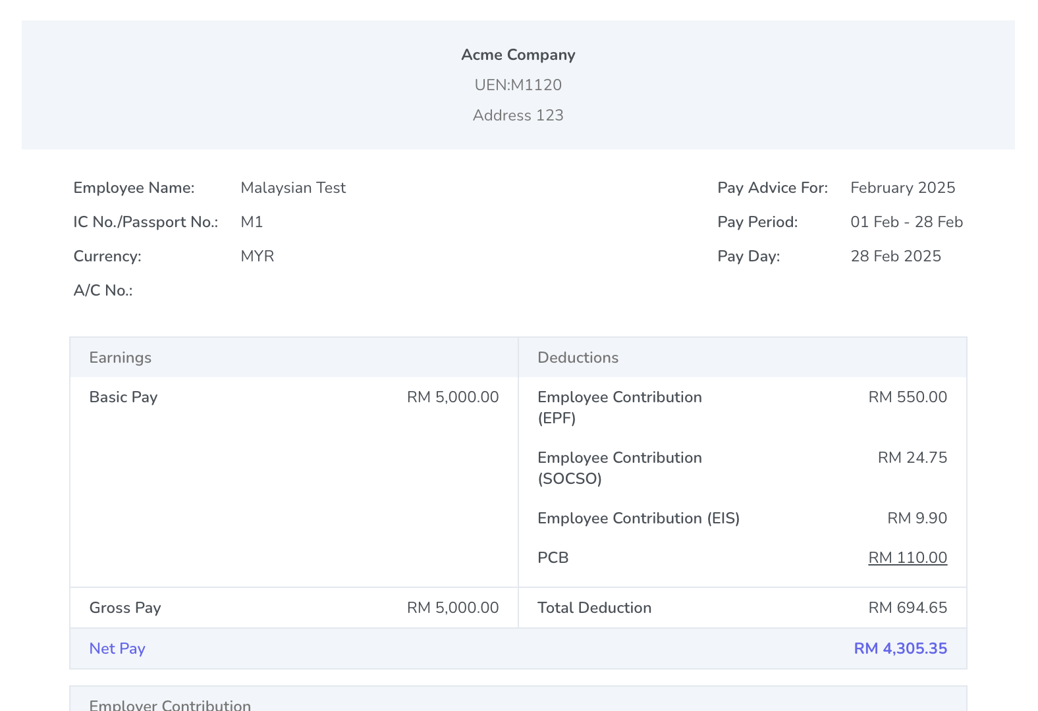The image size is (1038, 711).
Task: Click the Pay Advice For label
Action: click(773, 188)
